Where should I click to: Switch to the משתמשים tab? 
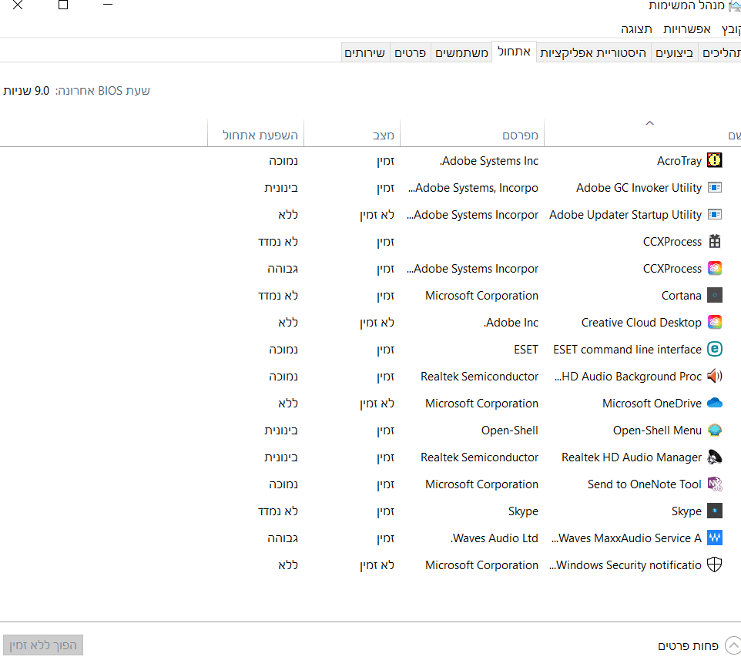pos(461,53)
